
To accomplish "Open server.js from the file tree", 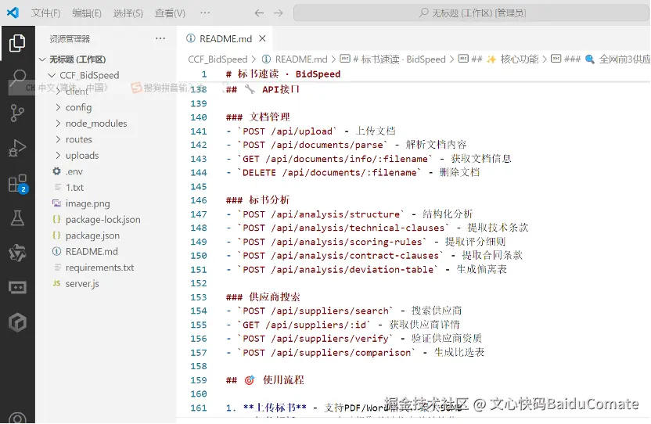I will pos(82,284).
